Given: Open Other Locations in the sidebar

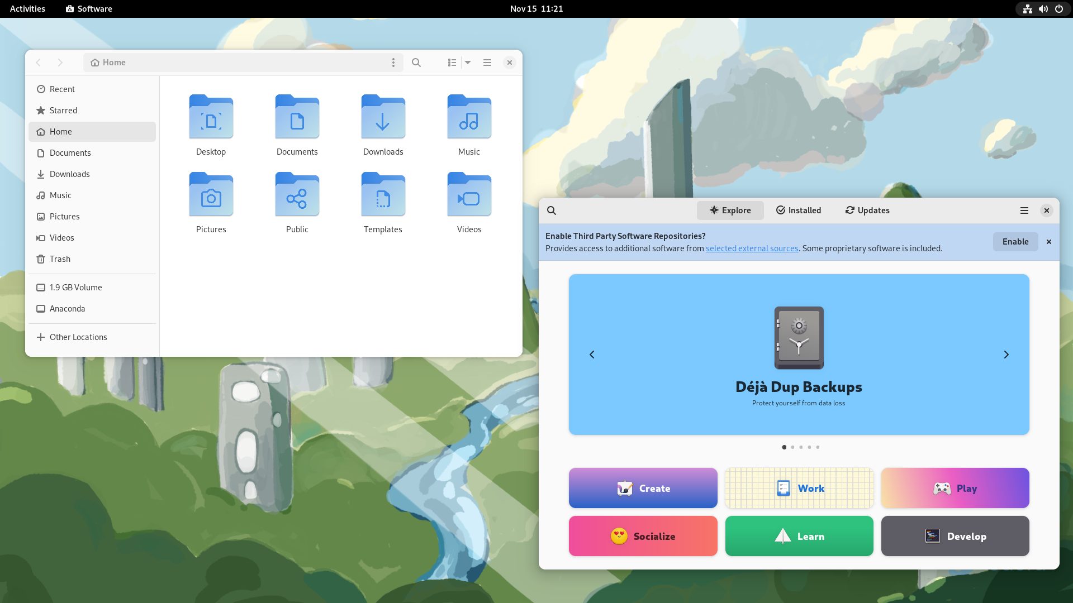Looking at the screenshot, I should coord(92,337).
